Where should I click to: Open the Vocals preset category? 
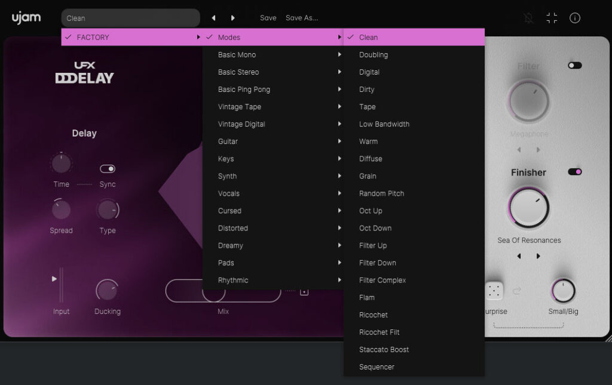pos(273,193)
